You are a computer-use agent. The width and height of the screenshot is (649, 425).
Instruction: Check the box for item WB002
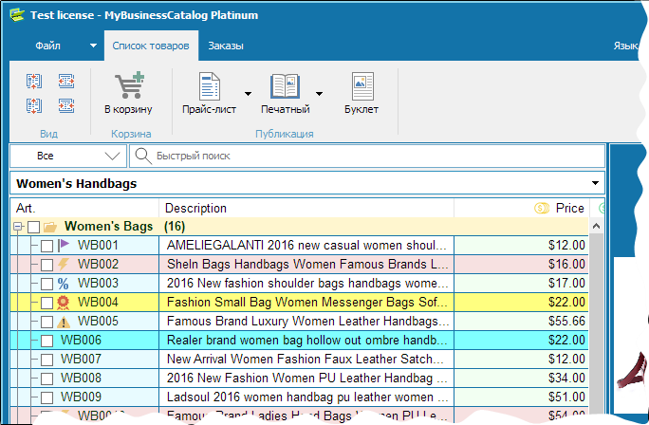point(46,265)
